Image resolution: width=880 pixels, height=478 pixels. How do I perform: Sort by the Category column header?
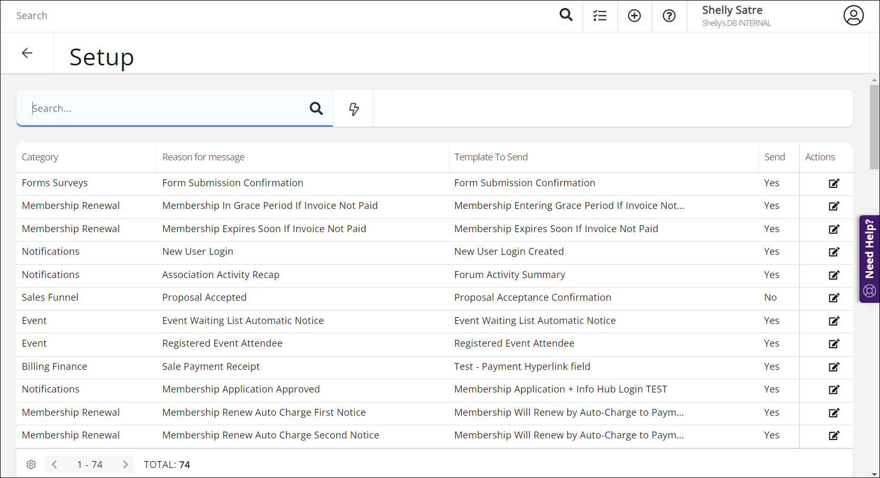40,157
